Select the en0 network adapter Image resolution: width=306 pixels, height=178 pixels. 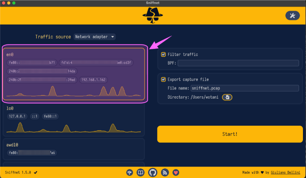click(x=74, y=74)
